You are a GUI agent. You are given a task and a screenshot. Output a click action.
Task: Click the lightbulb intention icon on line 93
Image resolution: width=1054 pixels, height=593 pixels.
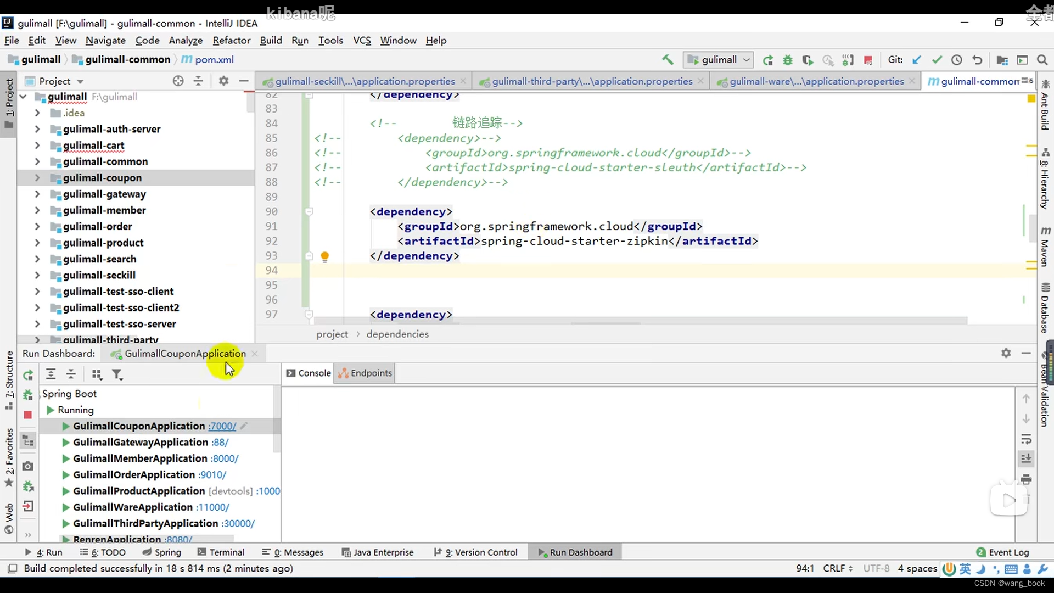click(324, 256)
